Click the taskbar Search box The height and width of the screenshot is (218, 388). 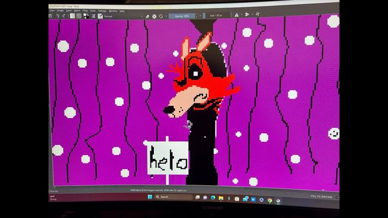tap(174, 197)
